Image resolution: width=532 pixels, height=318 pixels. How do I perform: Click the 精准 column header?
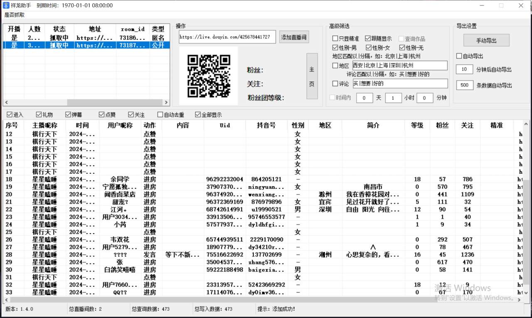[x=496, y=125]
